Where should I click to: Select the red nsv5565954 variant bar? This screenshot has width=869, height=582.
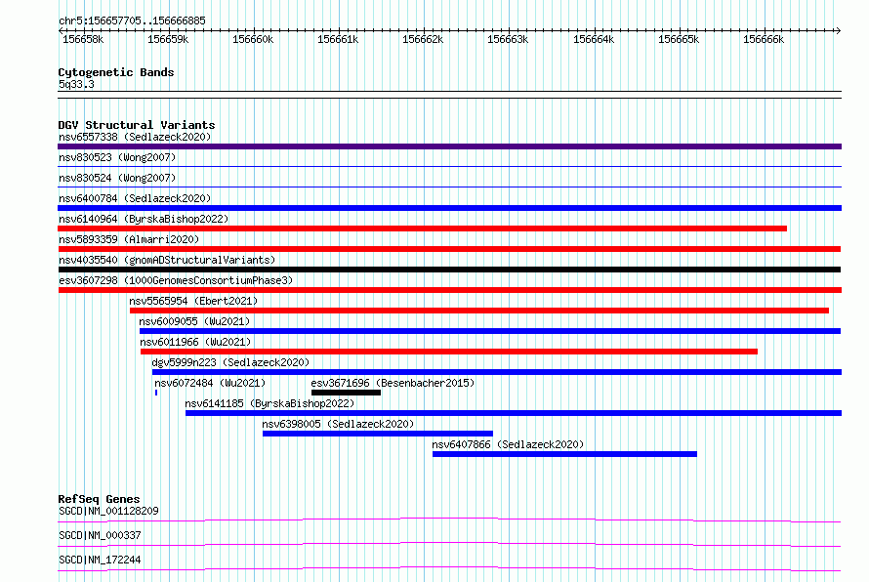(479, 311)
